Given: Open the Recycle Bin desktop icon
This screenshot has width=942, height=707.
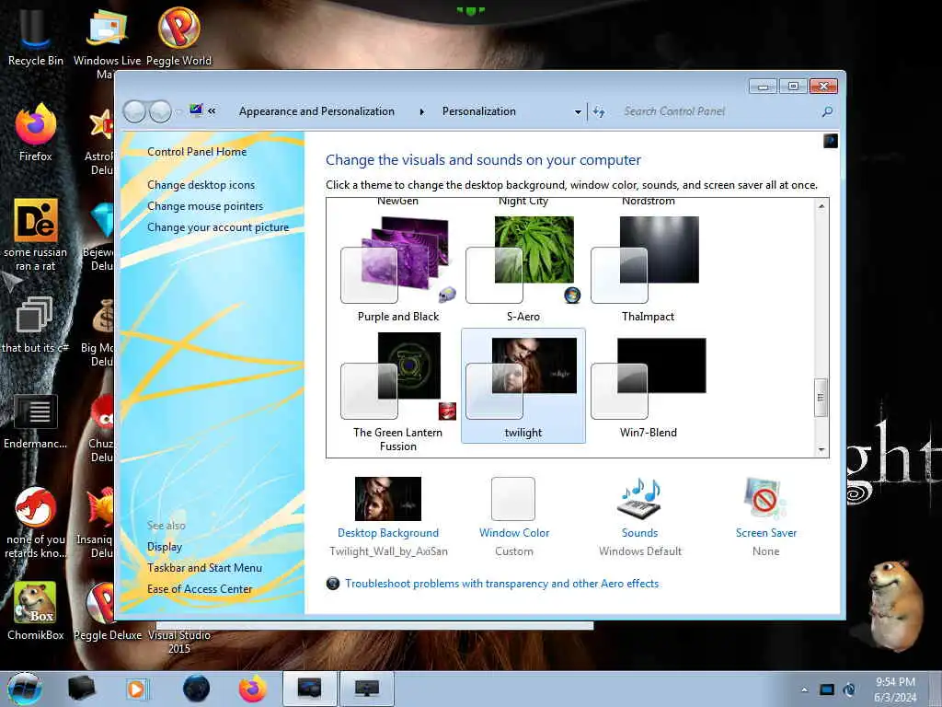Looking at the screenshot, I should coord(36,36).
